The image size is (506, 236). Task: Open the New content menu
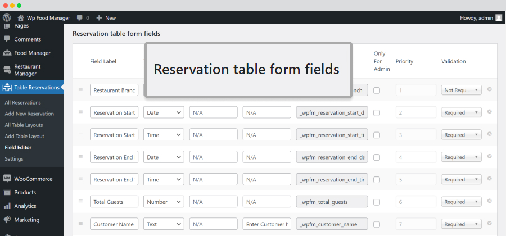[106, 18]
